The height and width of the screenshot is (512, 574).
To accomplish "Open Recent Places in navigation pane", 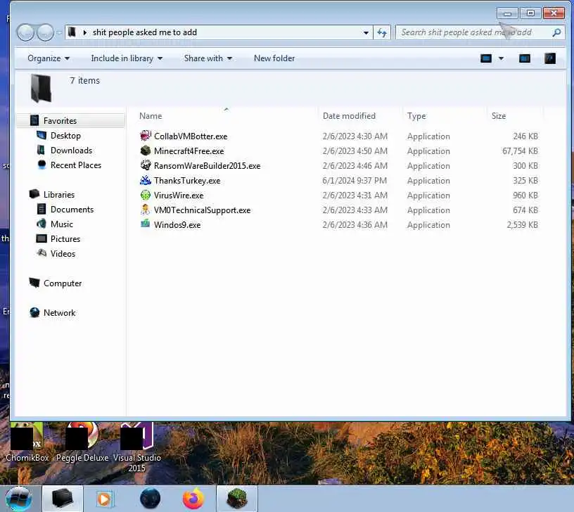I will 76,165.
